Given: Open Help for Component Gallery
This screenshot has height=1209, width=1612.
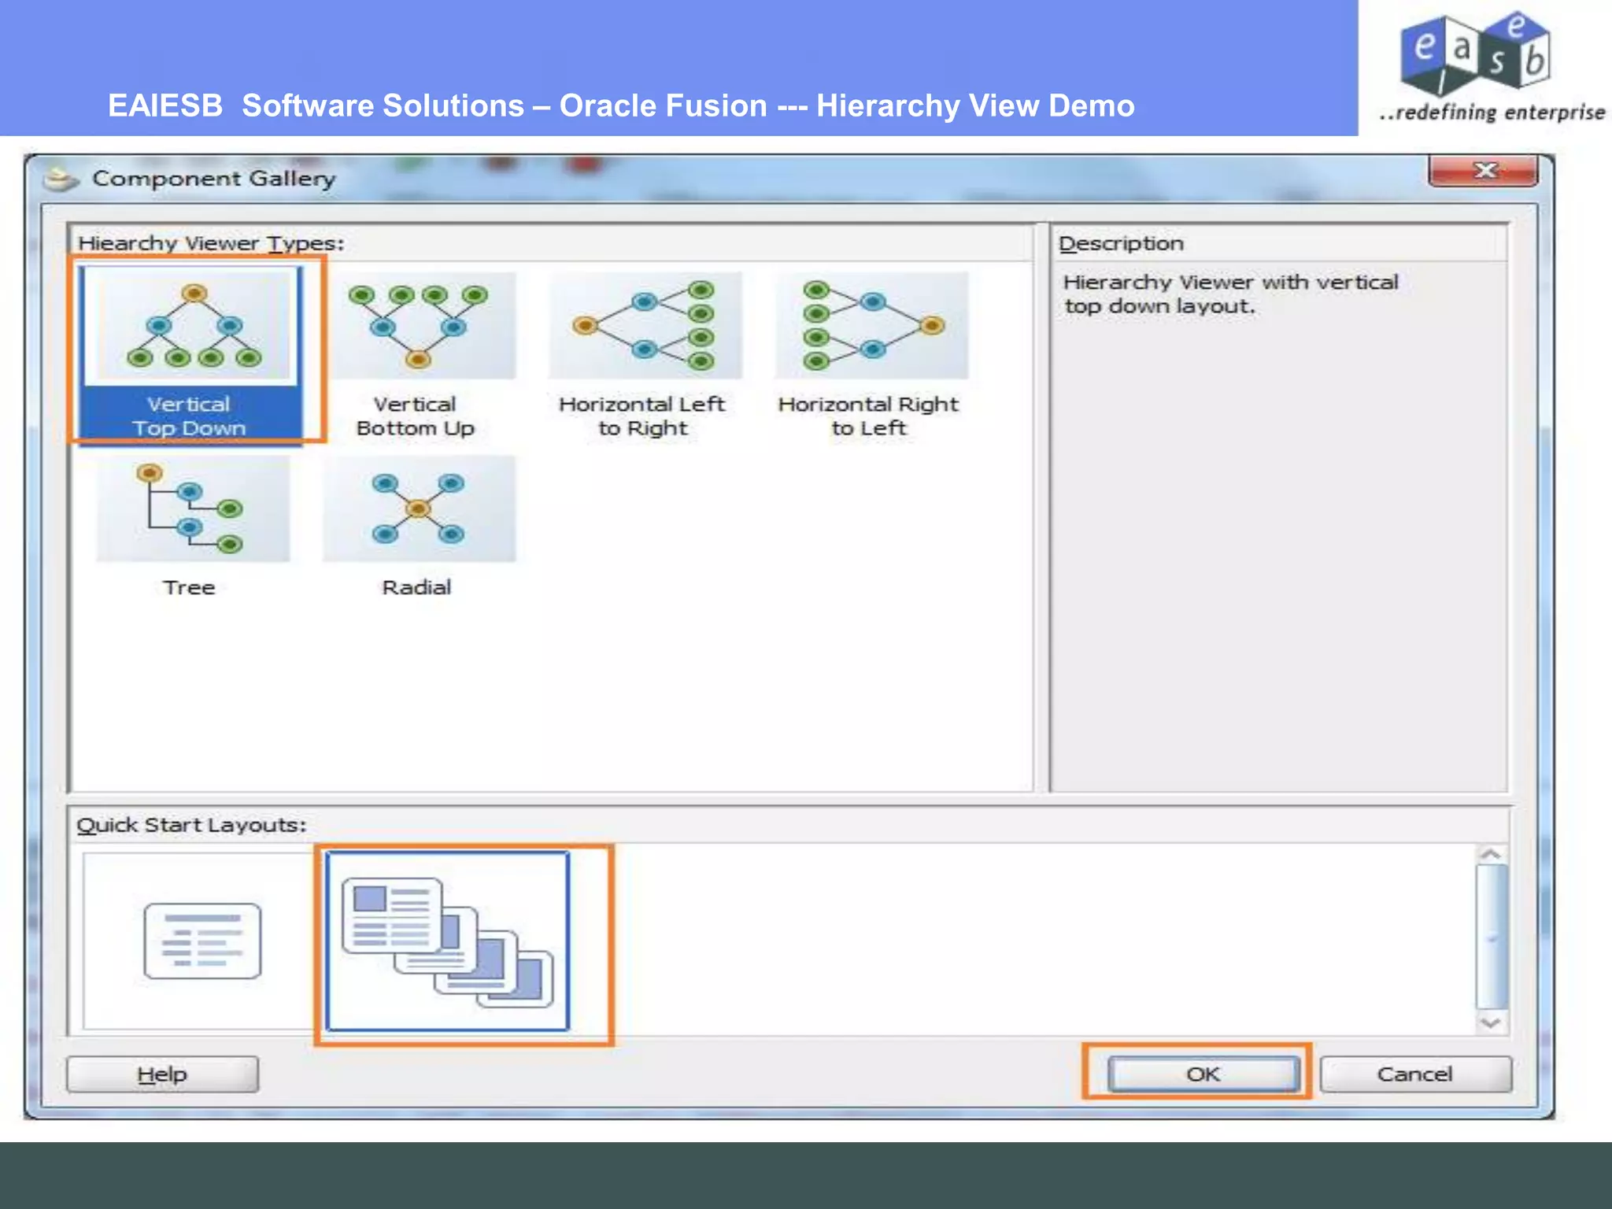Looking at the screenshot, I should coord(162,1074).
